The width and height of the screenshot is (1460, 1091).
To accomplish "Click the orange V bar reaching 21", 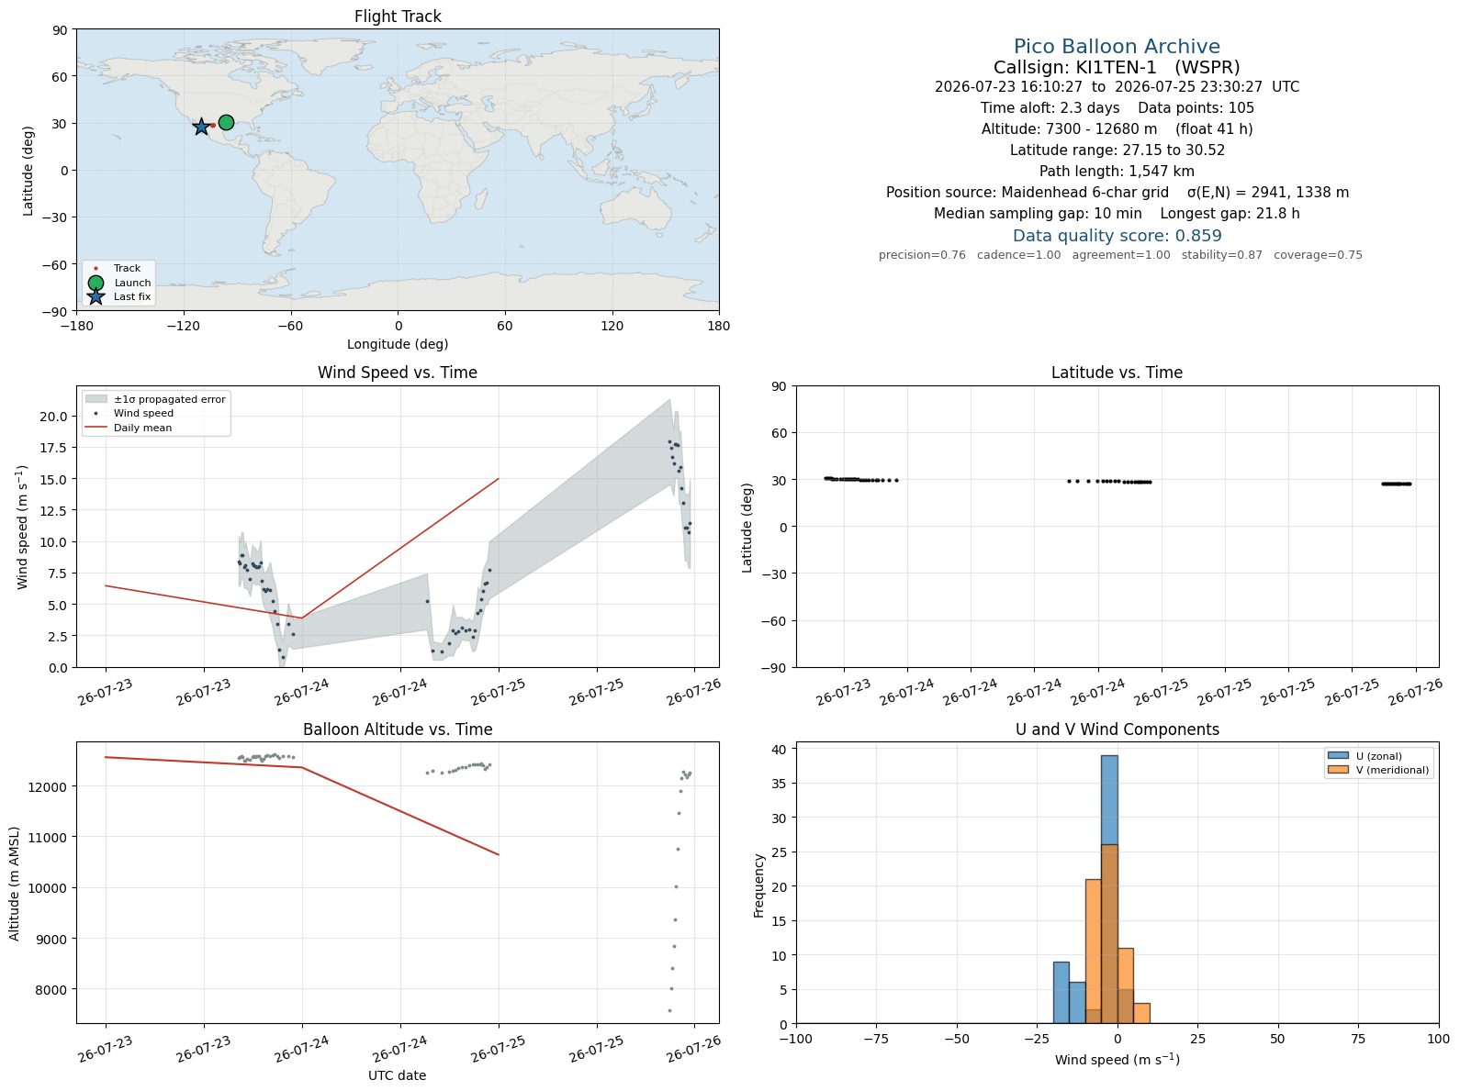I will pyautogui.click(x=1094, y=952).
